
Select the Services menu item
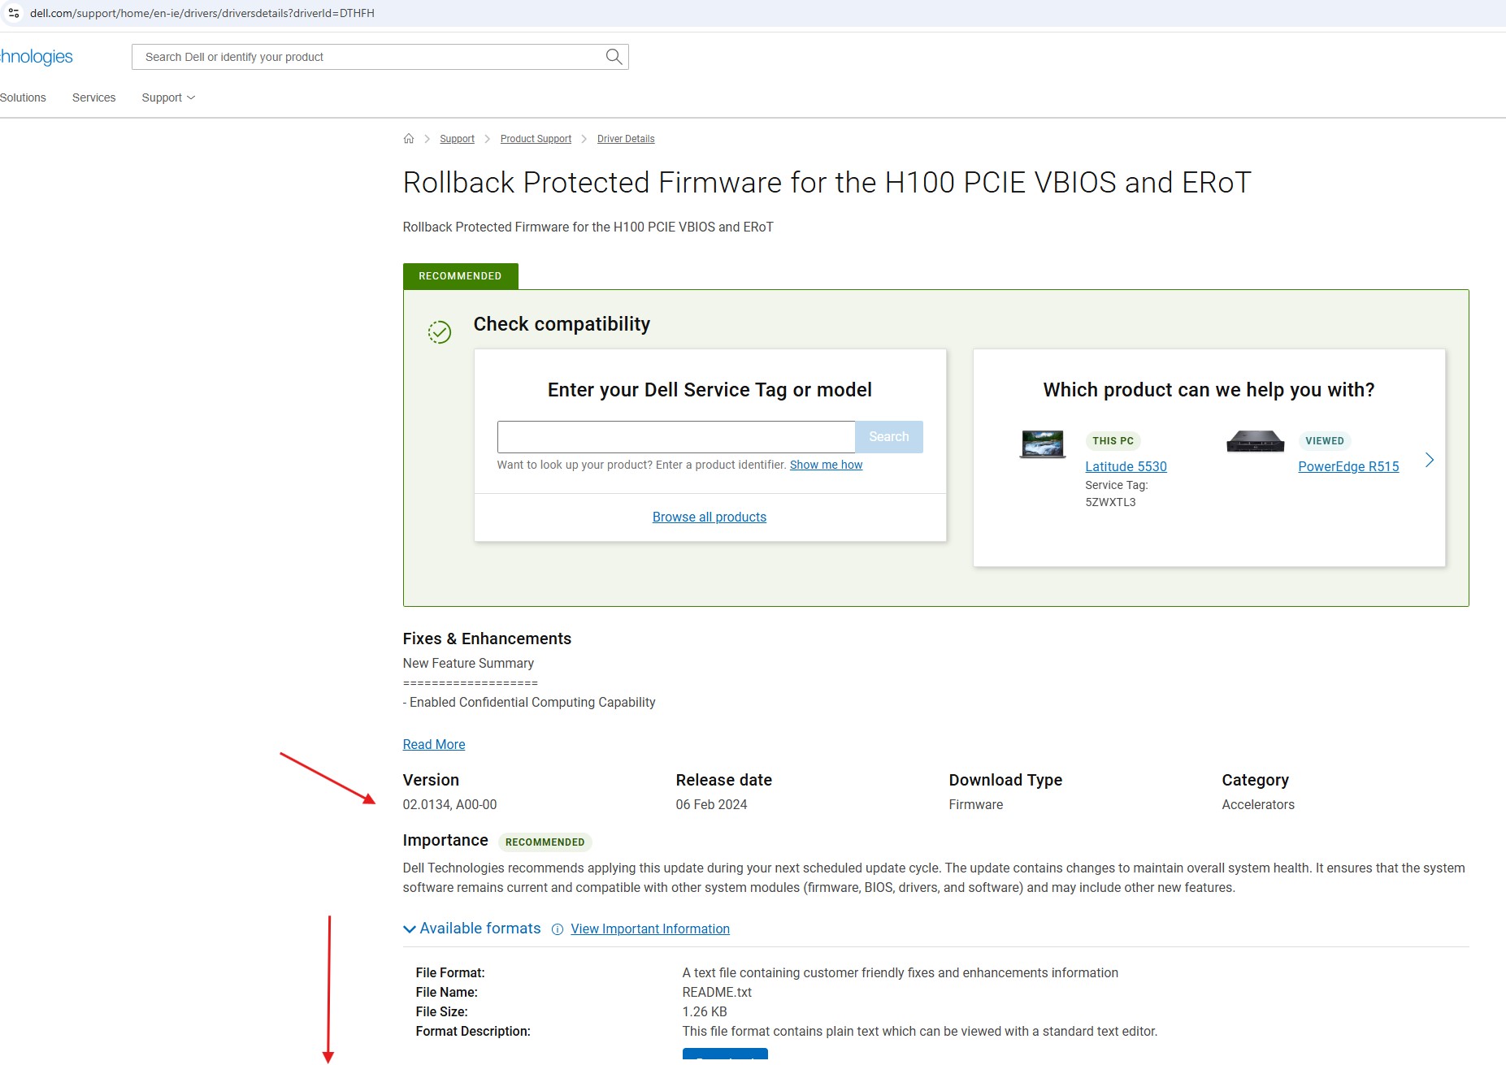pos(93,97)
